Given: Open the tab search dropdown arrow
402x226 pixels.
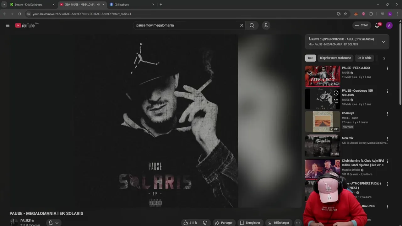Looking at the screenshot, I should [x=4, y=4].
